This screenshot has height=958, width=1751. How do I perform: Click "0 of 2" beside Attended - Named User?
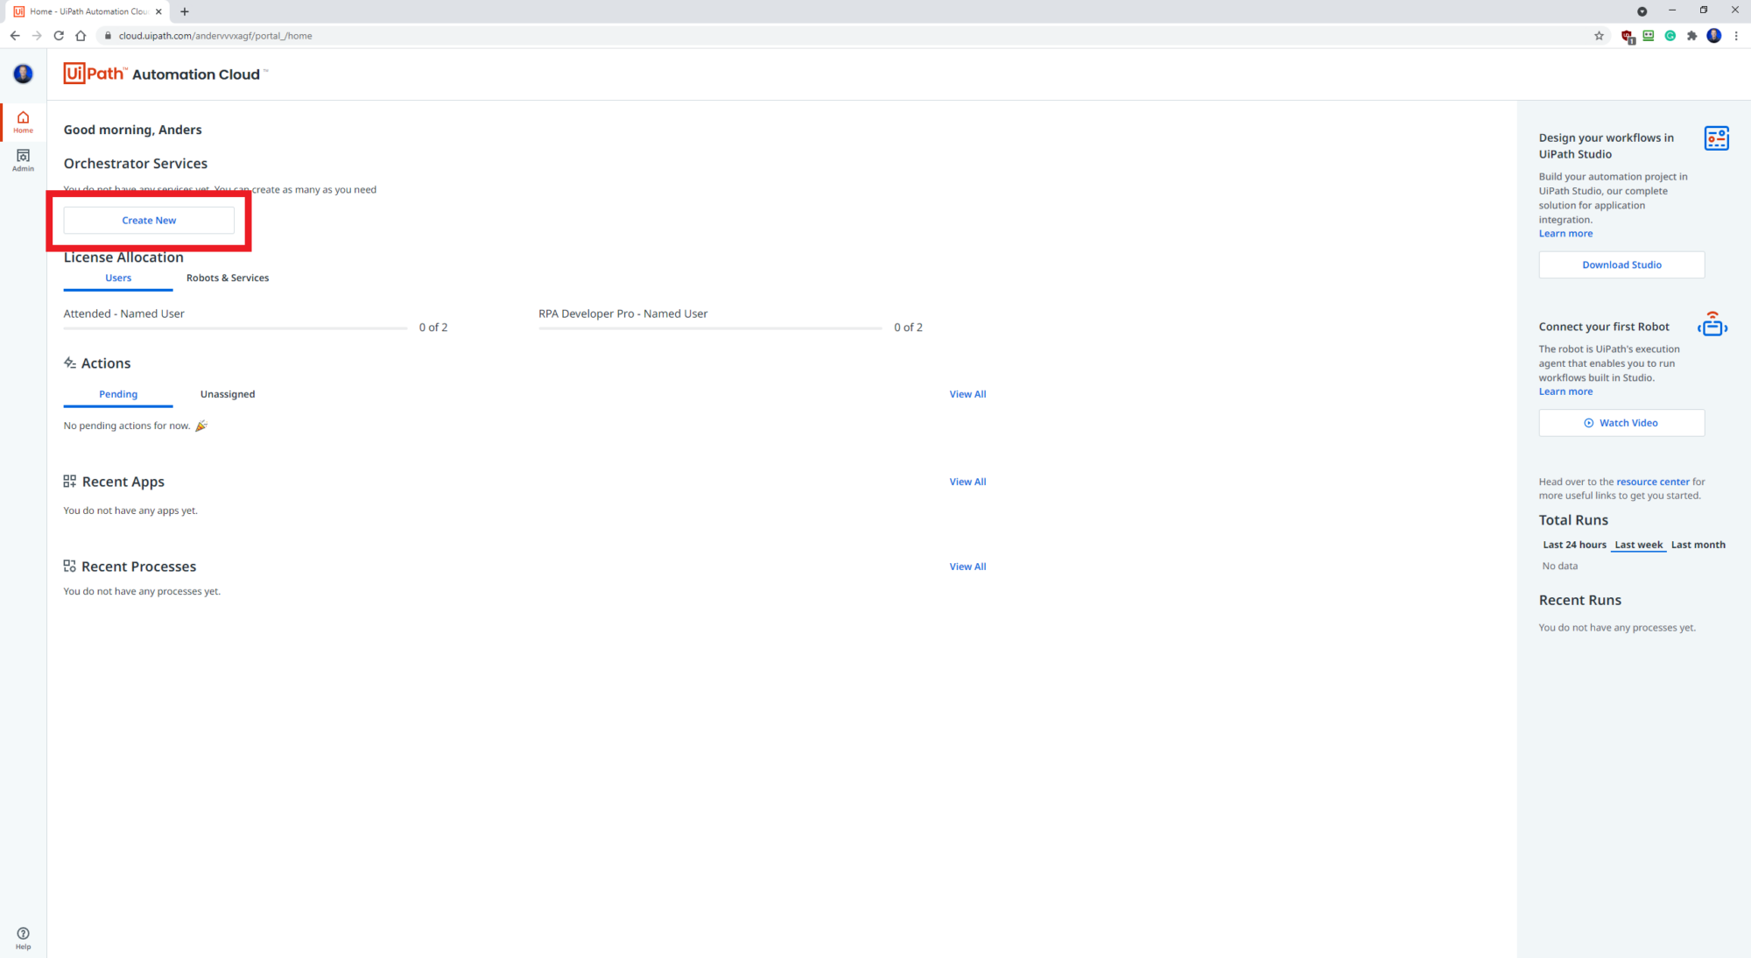(x=433, y=328)
